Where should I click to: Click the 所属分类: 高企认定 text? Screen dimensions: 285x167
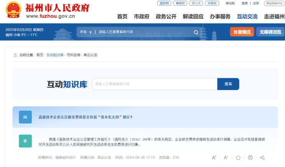point(96,157)
